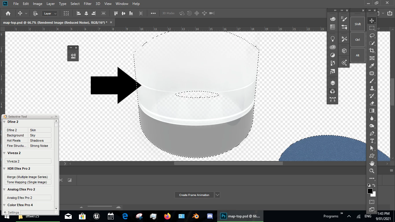This screenshot has width=395, height=222.
Task: Collapse the HDR Efex Pro 2 section
Action: [4, 169]
